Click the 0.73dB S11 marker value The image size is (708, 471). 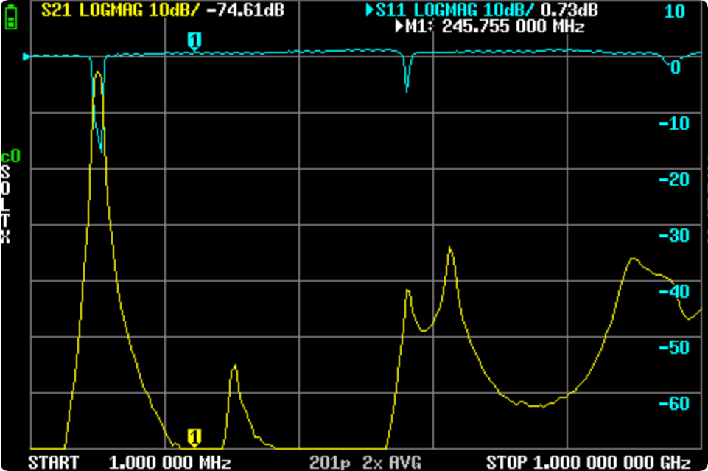coord(569,10)
